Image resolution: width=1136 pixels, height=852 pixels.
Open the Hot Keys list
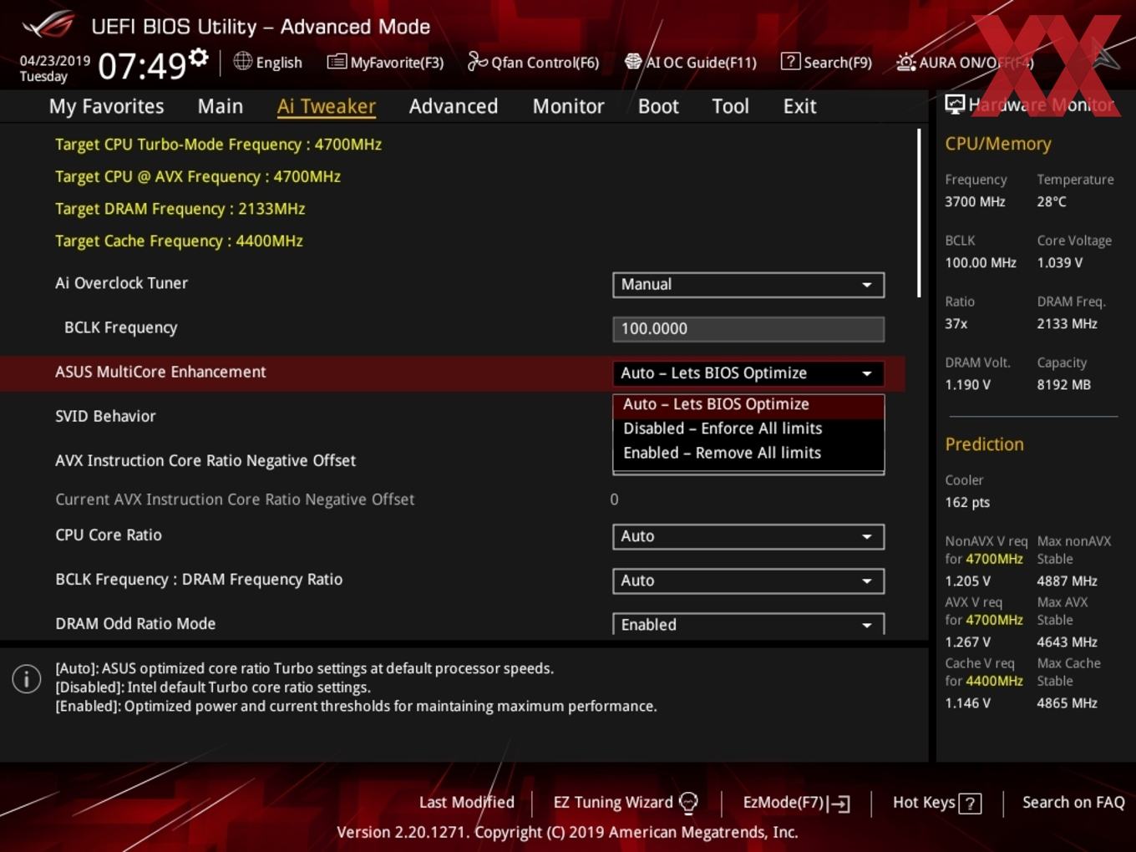(x=936, y=803)
